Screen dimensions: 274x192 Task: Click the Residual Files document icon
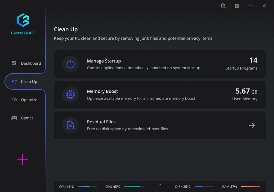pos(70,125)
